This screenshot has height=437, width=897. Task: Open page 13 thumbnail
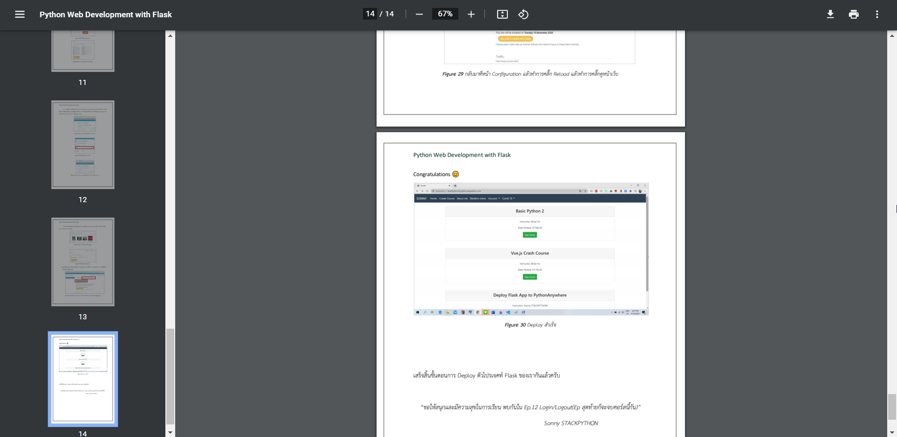83,262
